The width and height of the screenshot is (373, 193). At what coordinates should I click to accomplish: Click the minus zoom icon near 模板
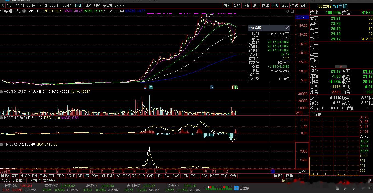(x=305, y=176)
